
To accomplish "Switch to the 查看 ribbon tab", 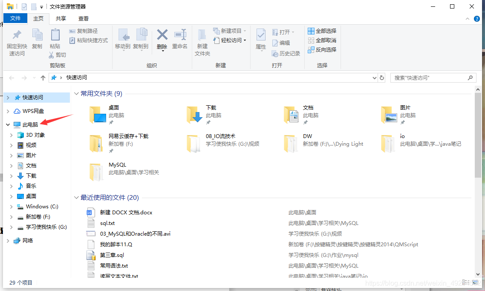I will (83, 18).
